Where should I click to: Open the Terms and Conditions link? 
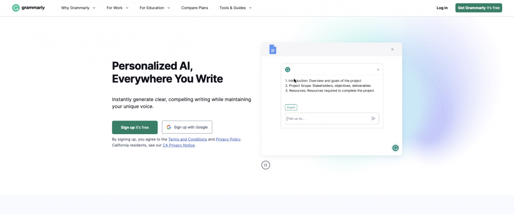[x=188, y=139]
